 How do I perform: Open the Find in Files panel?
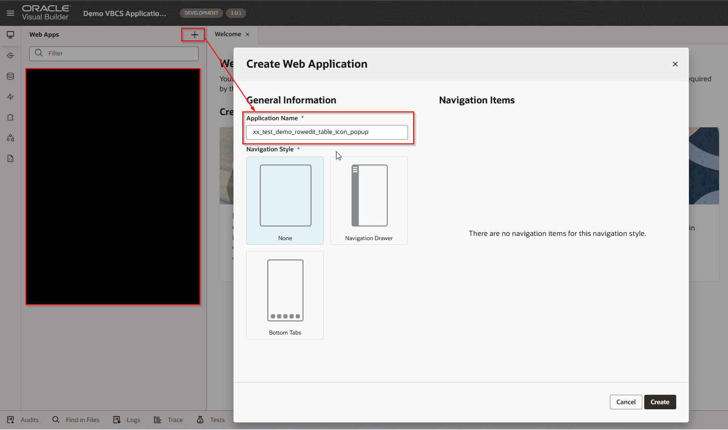tap(76, 420)
